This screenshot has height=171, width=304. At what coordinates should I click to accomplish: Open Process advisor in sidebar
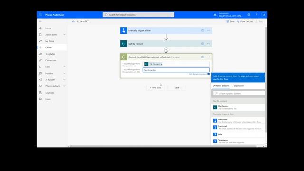click(52, 86)
